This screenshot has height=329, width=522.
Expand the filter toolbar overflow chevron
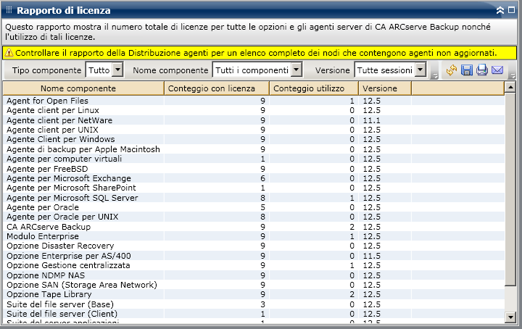[x=434, y=76]
